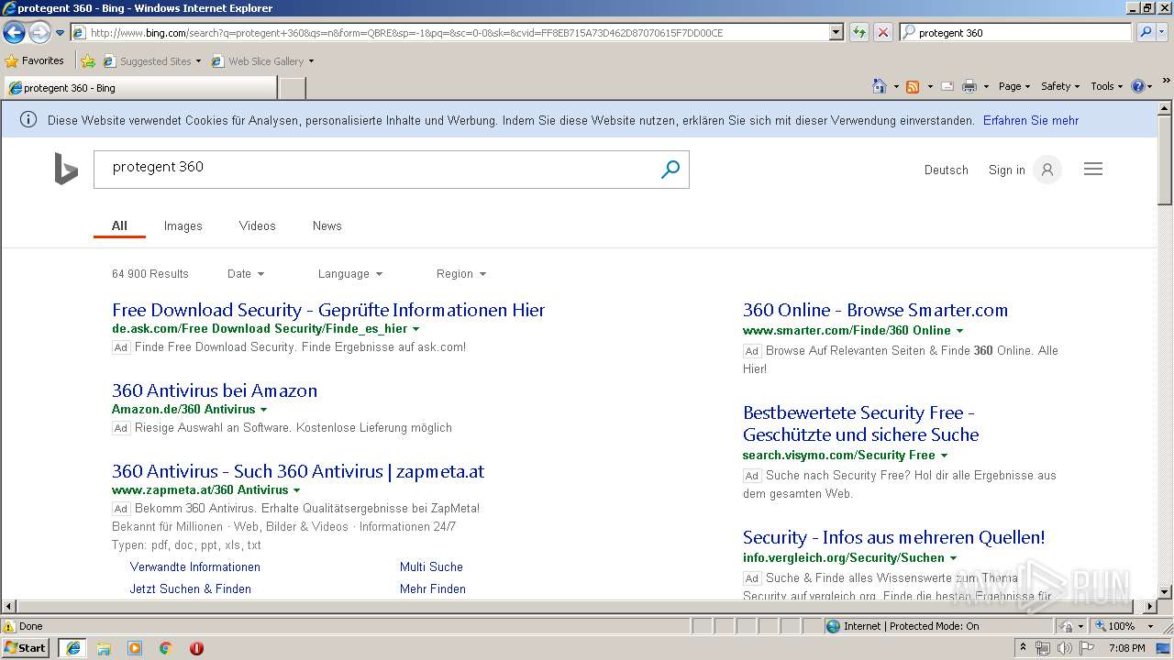Viewport: 1174px width, 660px height.
Task: Expand the Date filter dropdown
Action: coord(246,274)
